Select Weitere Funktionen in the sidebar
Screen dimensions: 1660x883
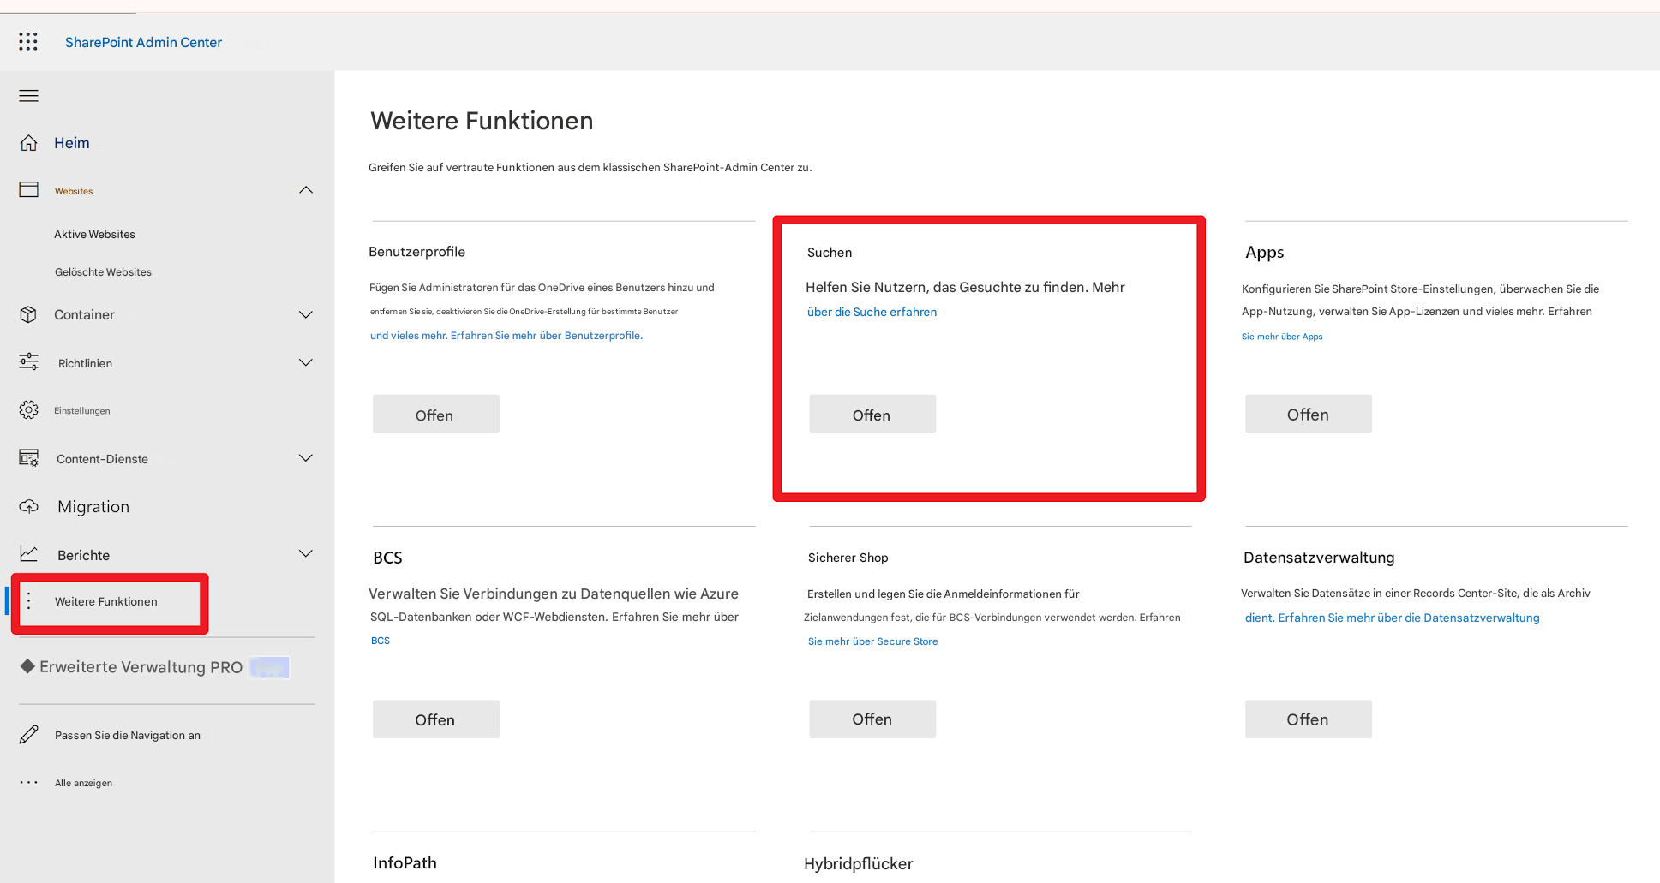tap(106, 601)
